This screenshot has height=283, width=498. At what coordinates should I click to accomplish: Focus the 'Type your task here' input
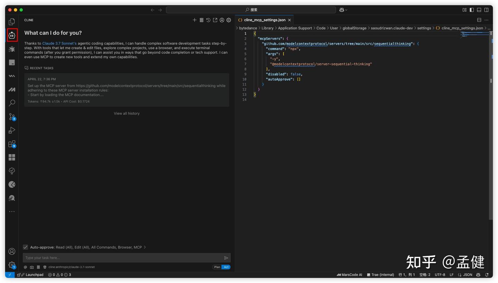(123, 258)
